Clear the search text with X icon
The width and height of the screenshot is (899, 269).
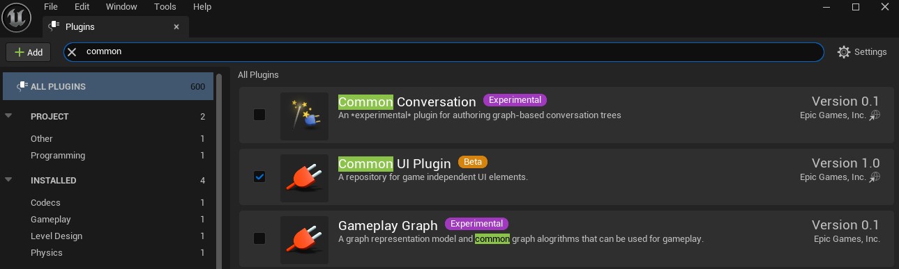(x=72, y=52)
